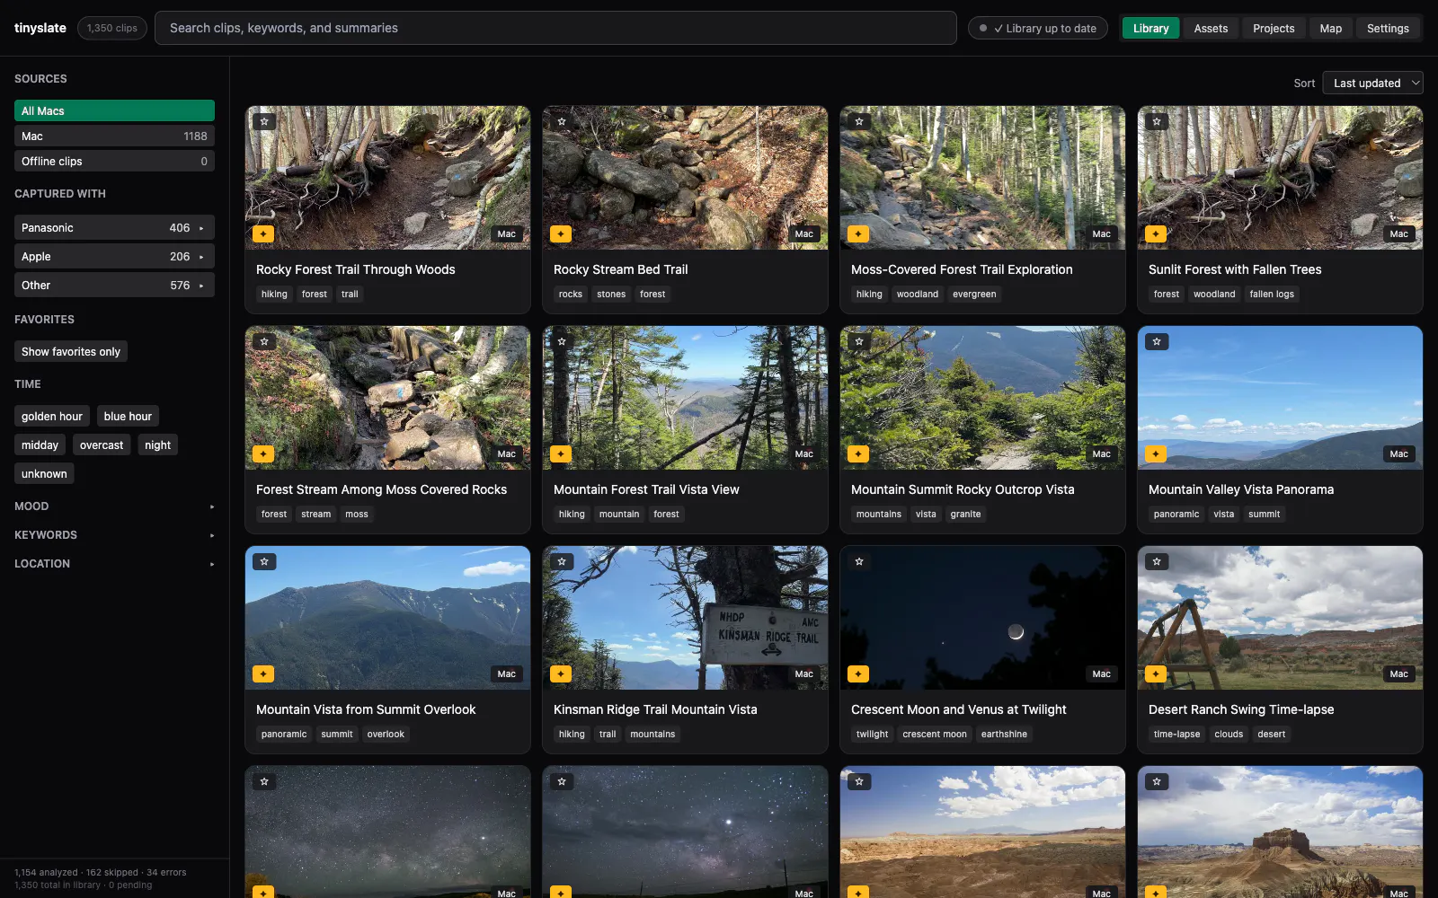The height and width of the screenshot is (898, 1438).
Task: Switch to the Projects tab
Action: click(x=1274, y=28)
